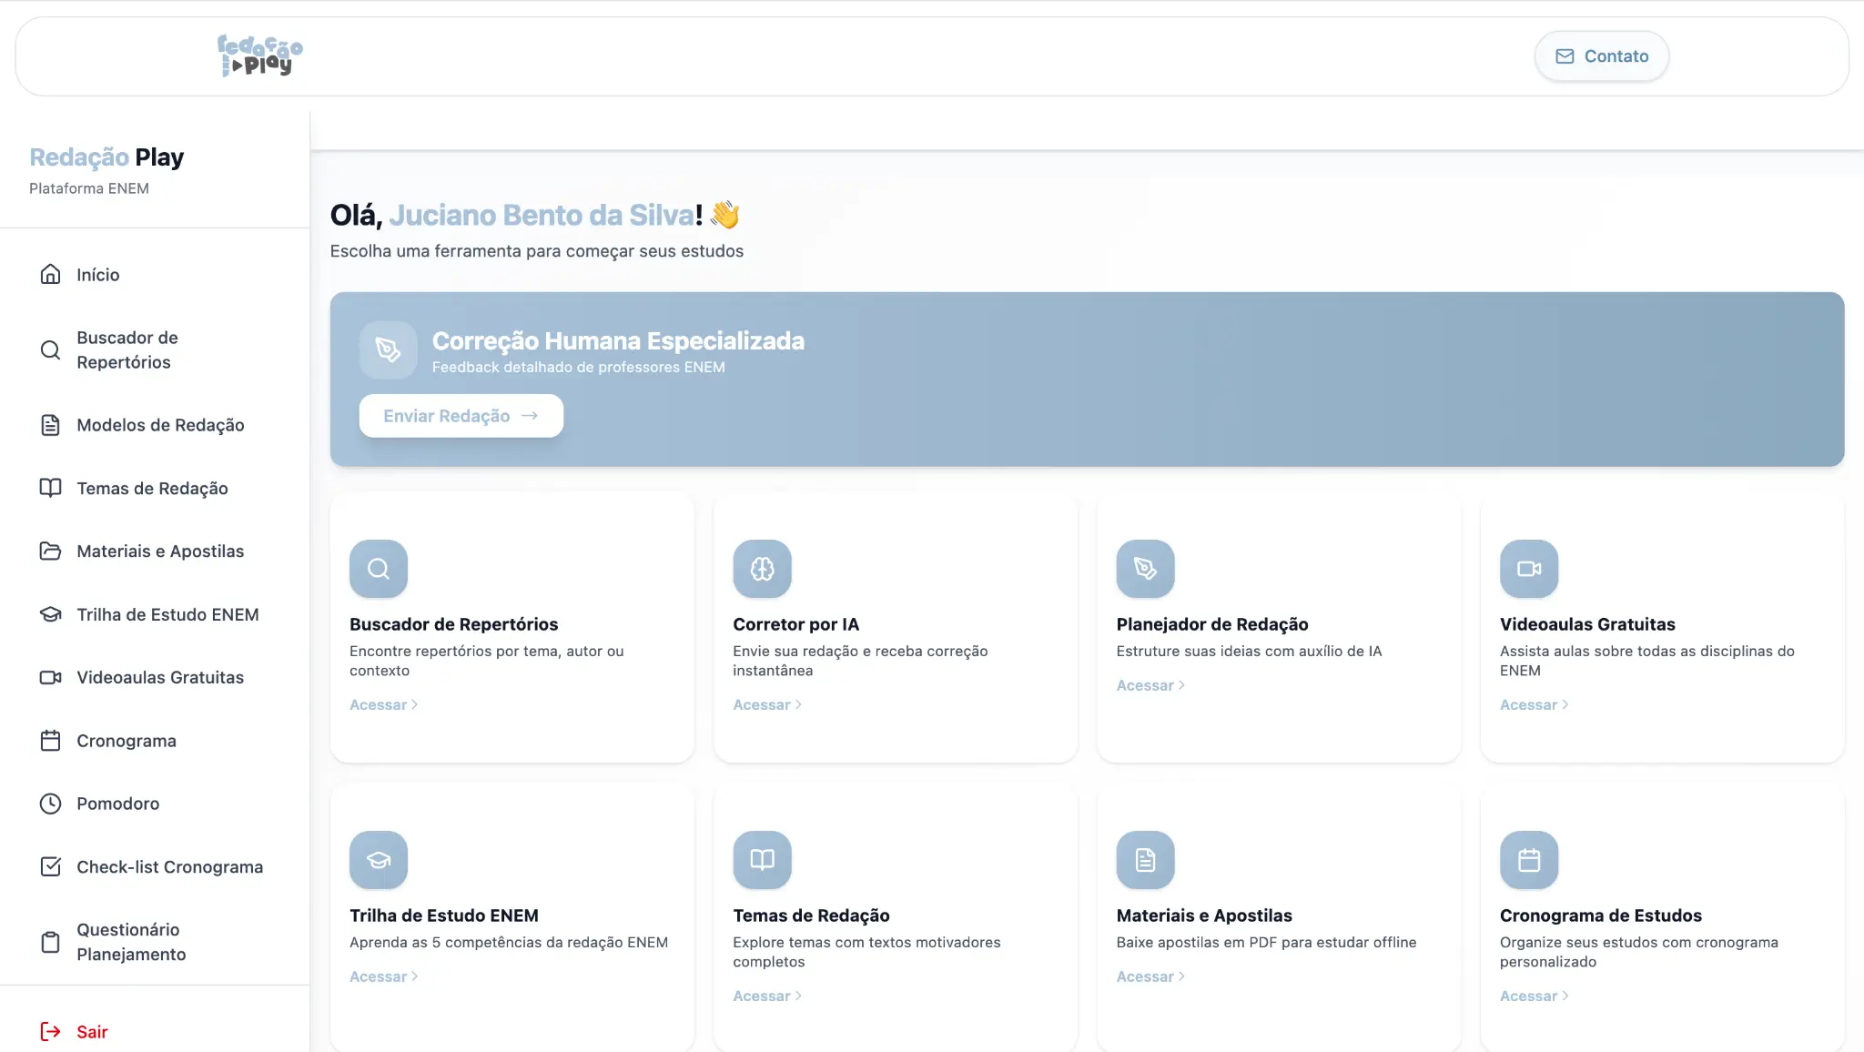
Task: Click the Redação Play logo in header
Action: click(x=259, y=56)
